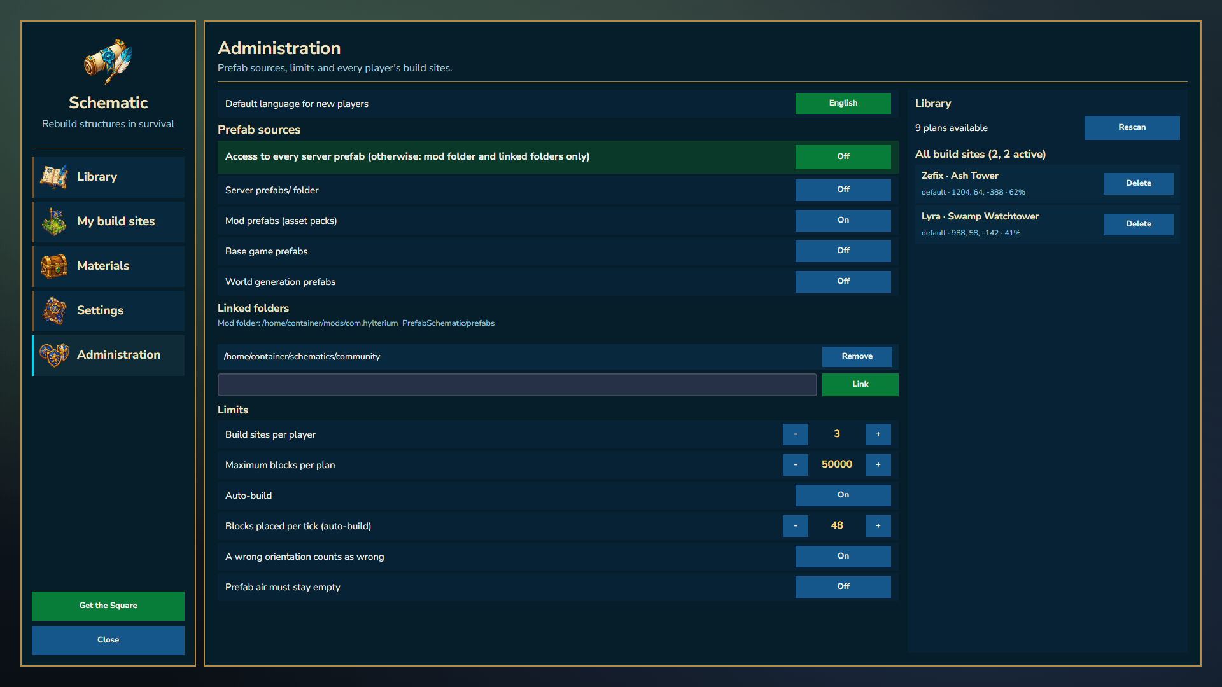This screenshot has height=687, width=1222.
Task: Open the My build sites page
Action: pos(109,221)
